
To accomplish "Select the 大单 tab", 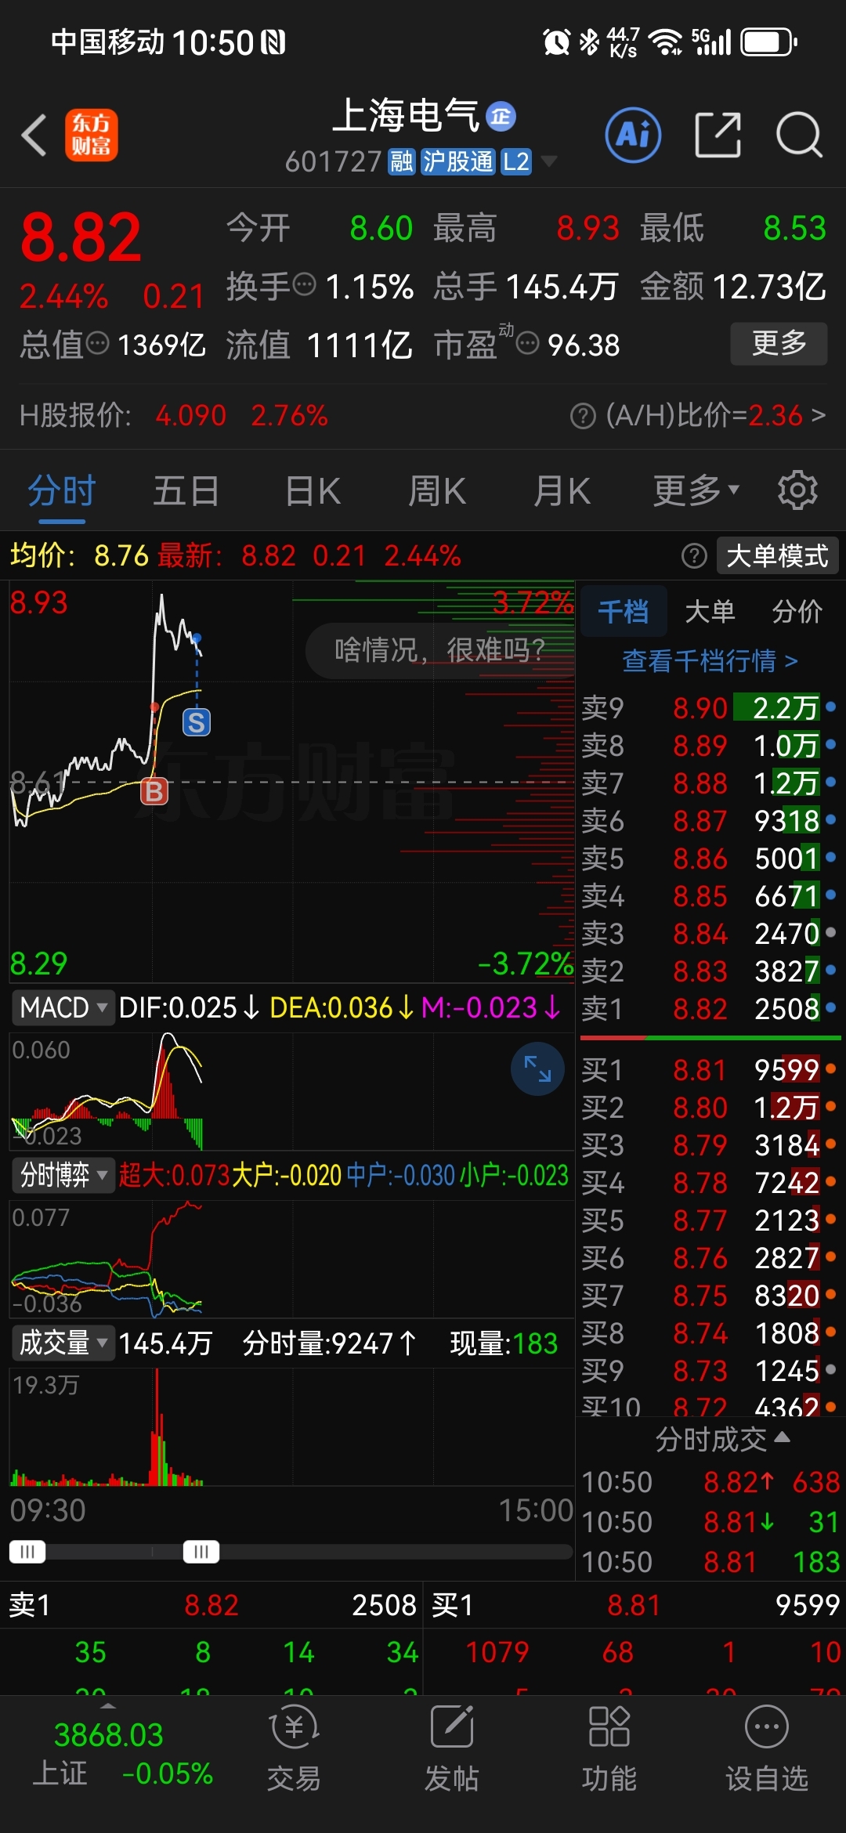I will point(710,611).
